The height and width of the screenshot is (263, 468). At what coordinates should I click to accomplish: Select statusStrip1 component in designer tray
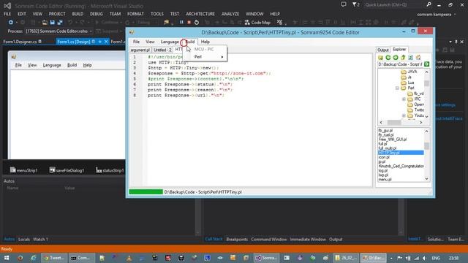110,170
